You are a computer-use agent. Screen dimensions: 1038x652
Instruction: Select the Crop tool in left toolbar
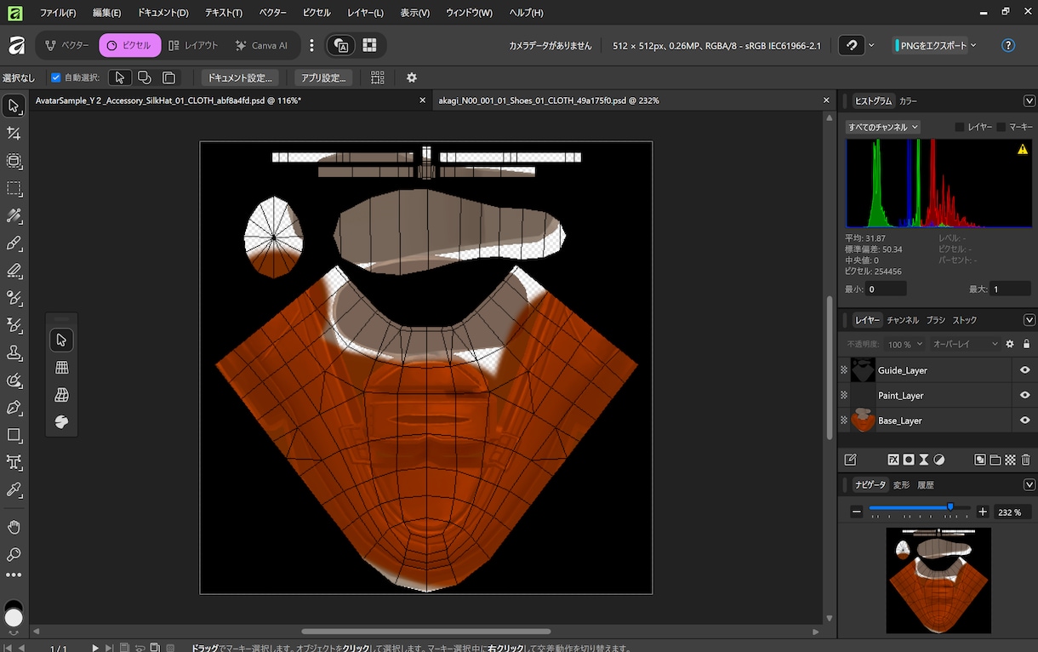(14, 133)
